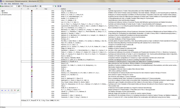Select Saved Queries in the tree
The image size is (180, 108).
pos(7,15)
